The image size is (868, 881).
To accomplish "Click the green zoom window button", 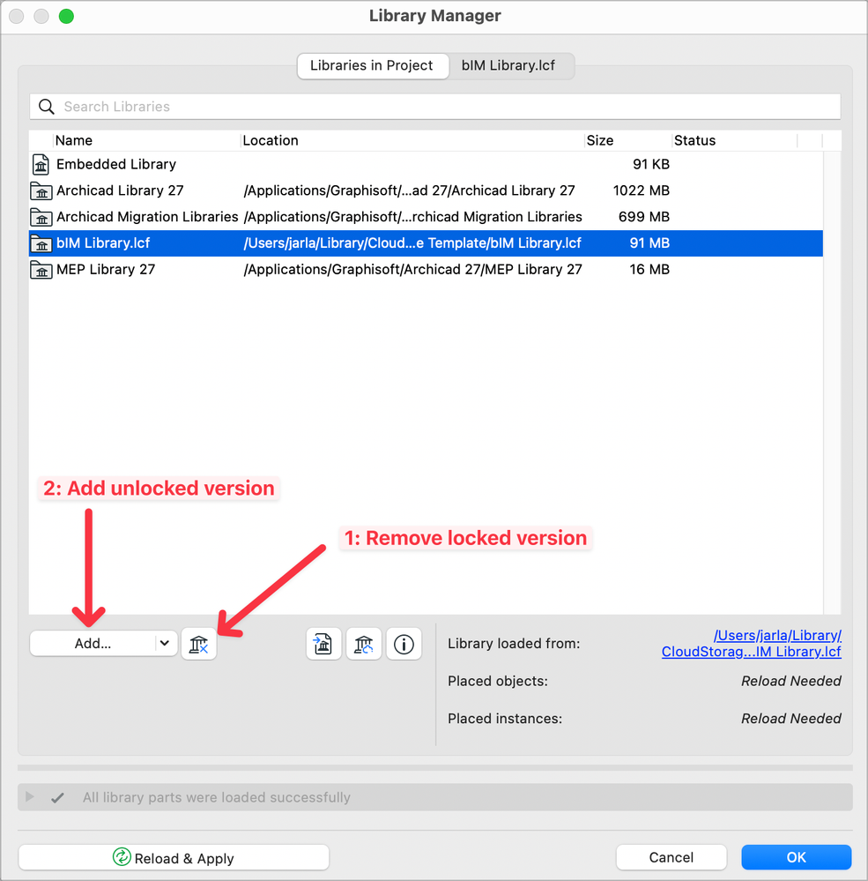I will tap(66, 16).
